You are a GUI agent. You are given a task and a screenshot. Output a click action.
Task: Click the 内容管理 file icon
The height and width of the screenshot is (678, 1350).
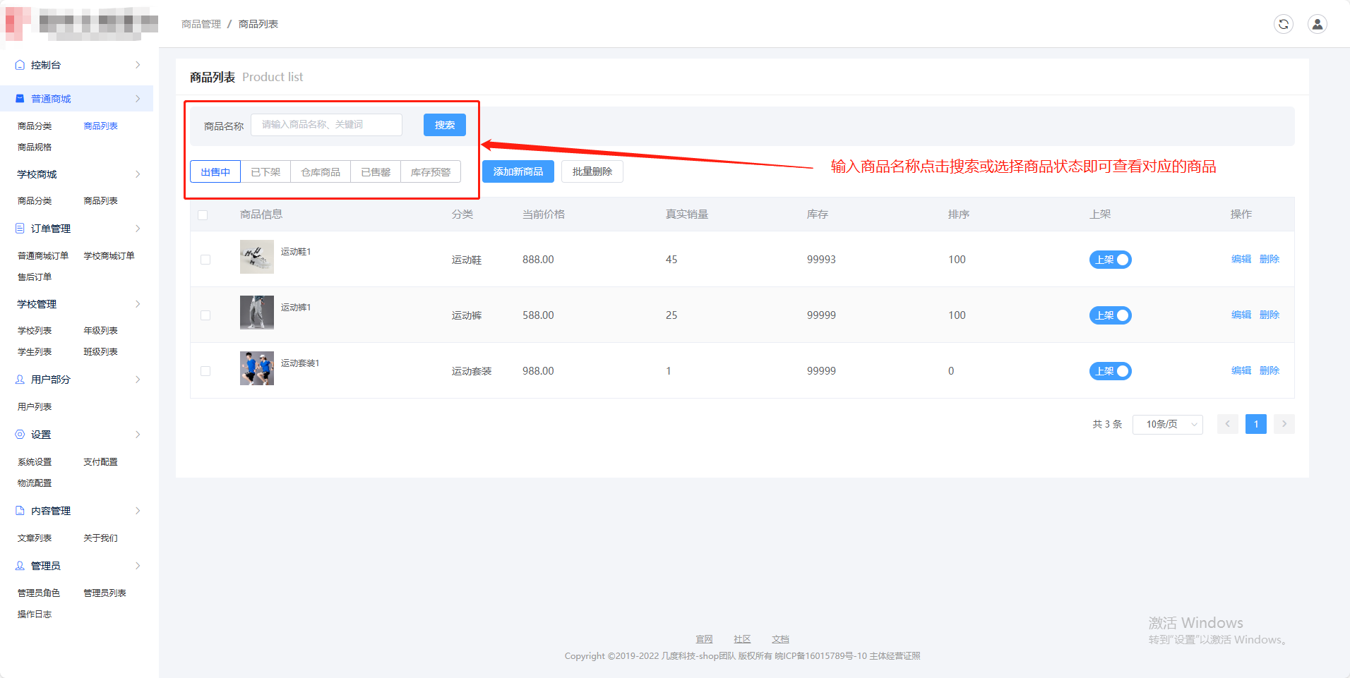pos(20,511)
